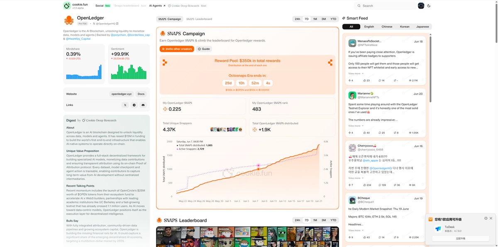Click the Mindshare bar chart
The image size is (498, 247).
84,71
